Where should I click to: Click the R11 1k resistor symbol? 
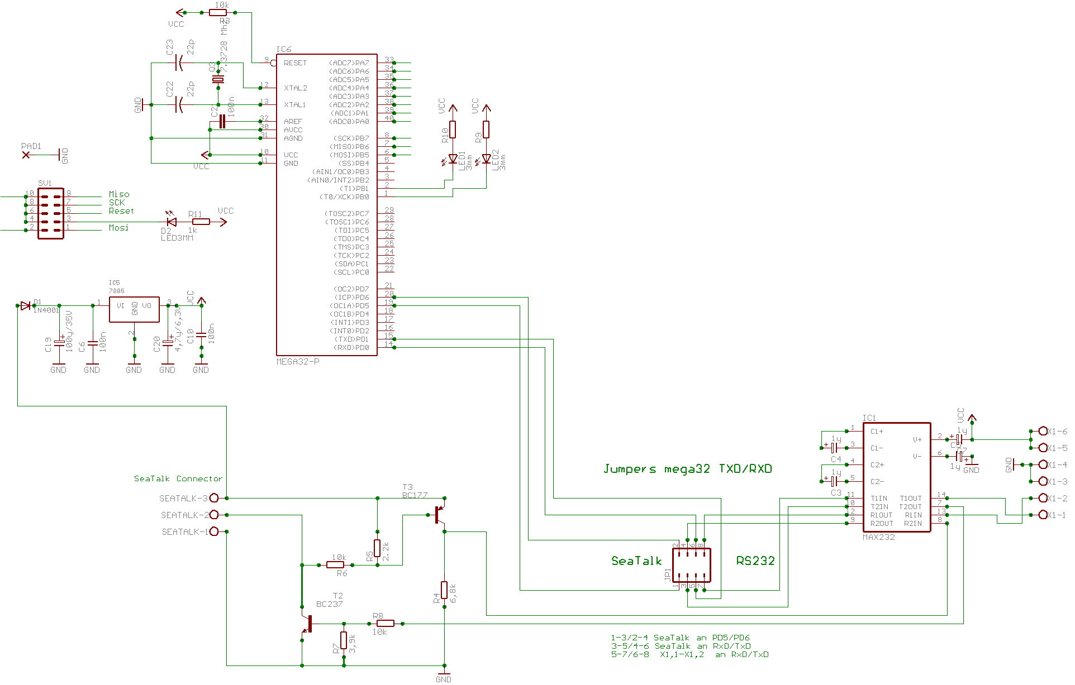click(201, 222)
